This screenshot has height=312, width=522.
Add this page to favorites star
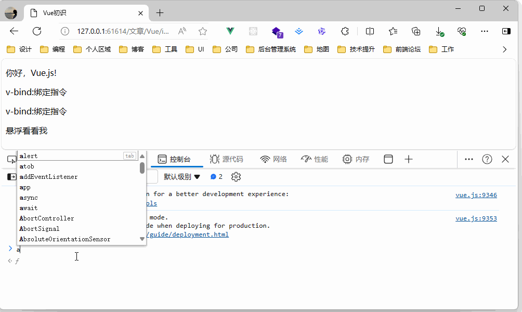[203, 31]
